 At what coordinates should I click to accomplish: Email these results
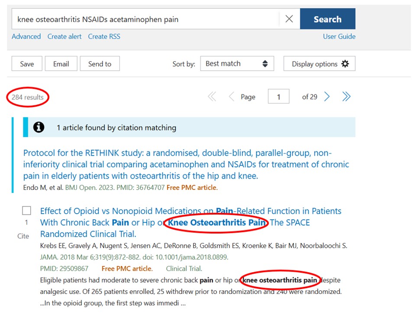[61, 64]
